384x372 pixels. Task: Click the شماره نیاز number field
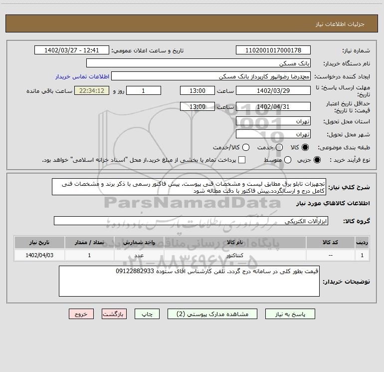click(272, 50)
